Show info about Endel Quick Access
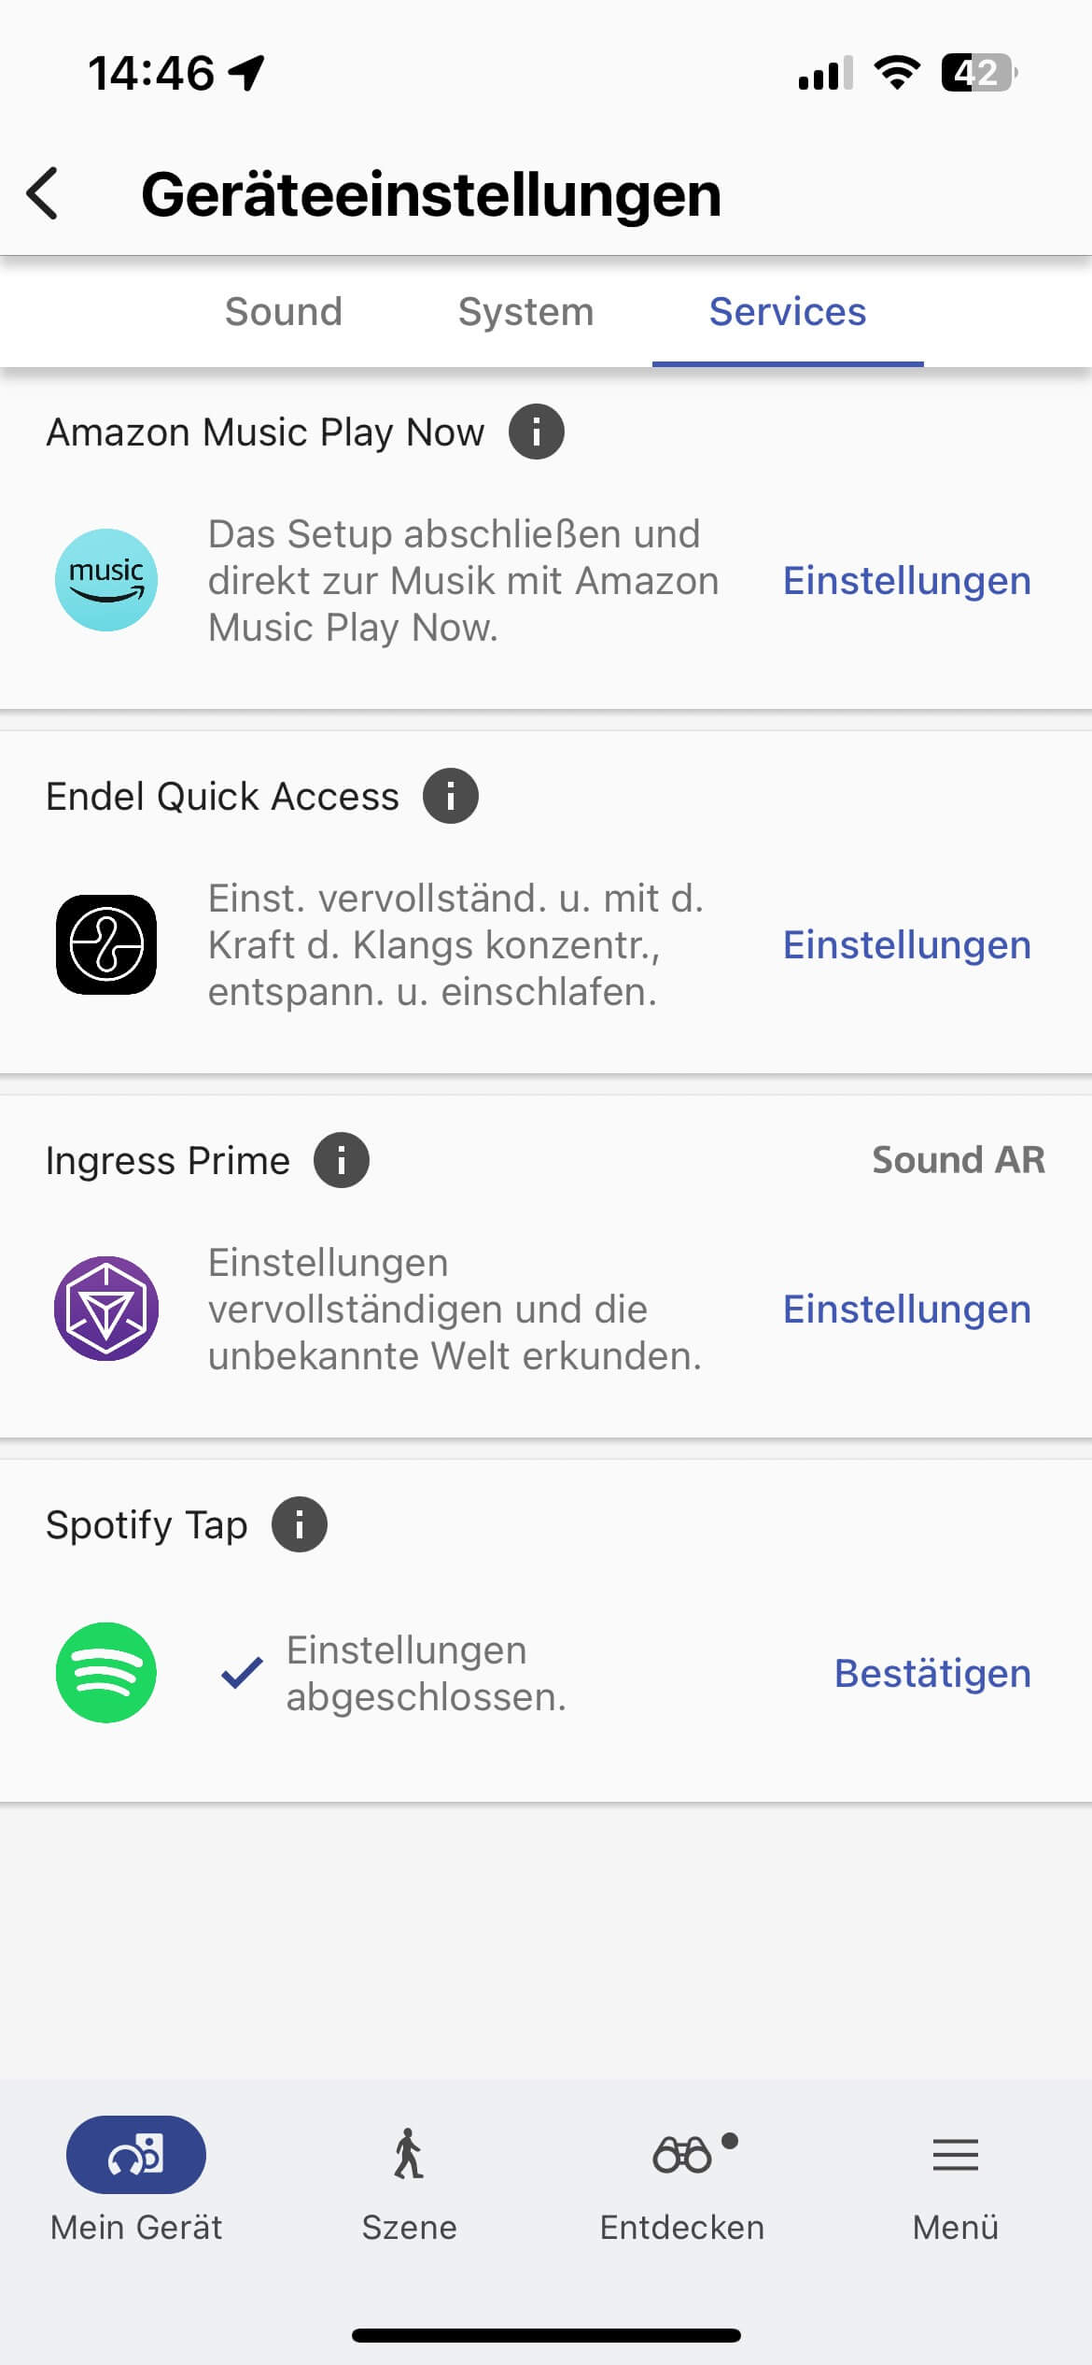Viewport: 1092px width, 2365px height. [x=450, y=797]
